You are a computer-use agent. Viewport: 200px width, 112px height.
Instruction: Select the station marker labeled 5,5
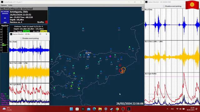(115, 55)
